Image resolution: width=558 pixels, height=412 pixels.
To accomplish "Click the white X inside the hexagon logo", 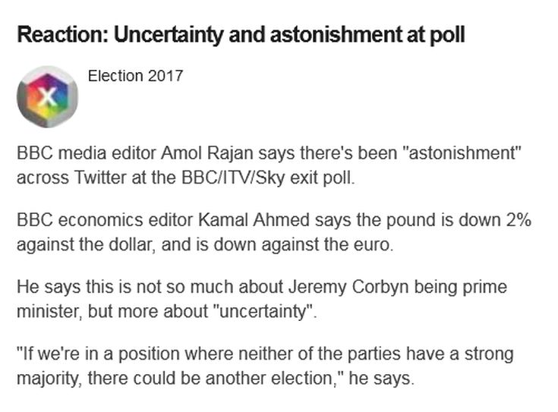I will (x=48, y=96).
